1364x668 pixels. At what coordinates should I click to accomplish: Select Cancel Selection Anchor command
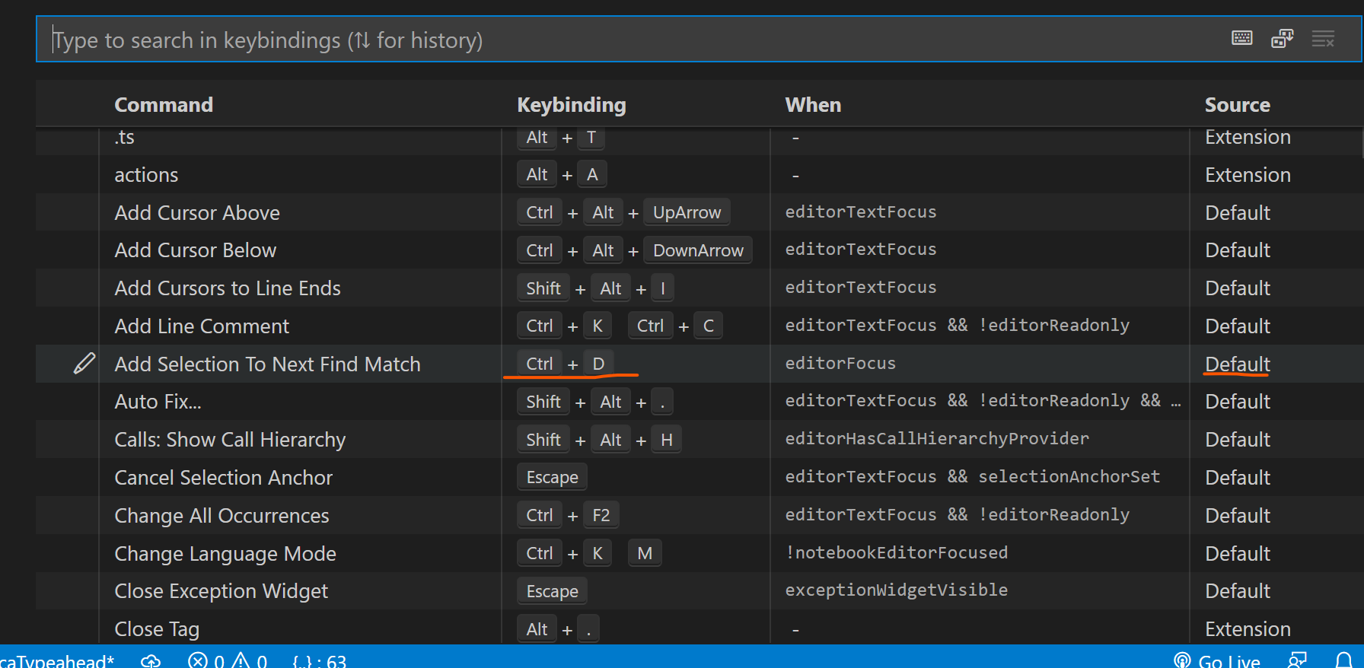coord(224,477)
